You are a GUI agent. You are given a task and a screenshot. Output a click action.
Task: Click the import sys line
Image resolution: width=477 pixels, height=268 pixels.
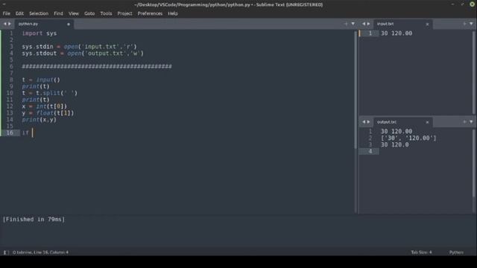tap(40, 33)
